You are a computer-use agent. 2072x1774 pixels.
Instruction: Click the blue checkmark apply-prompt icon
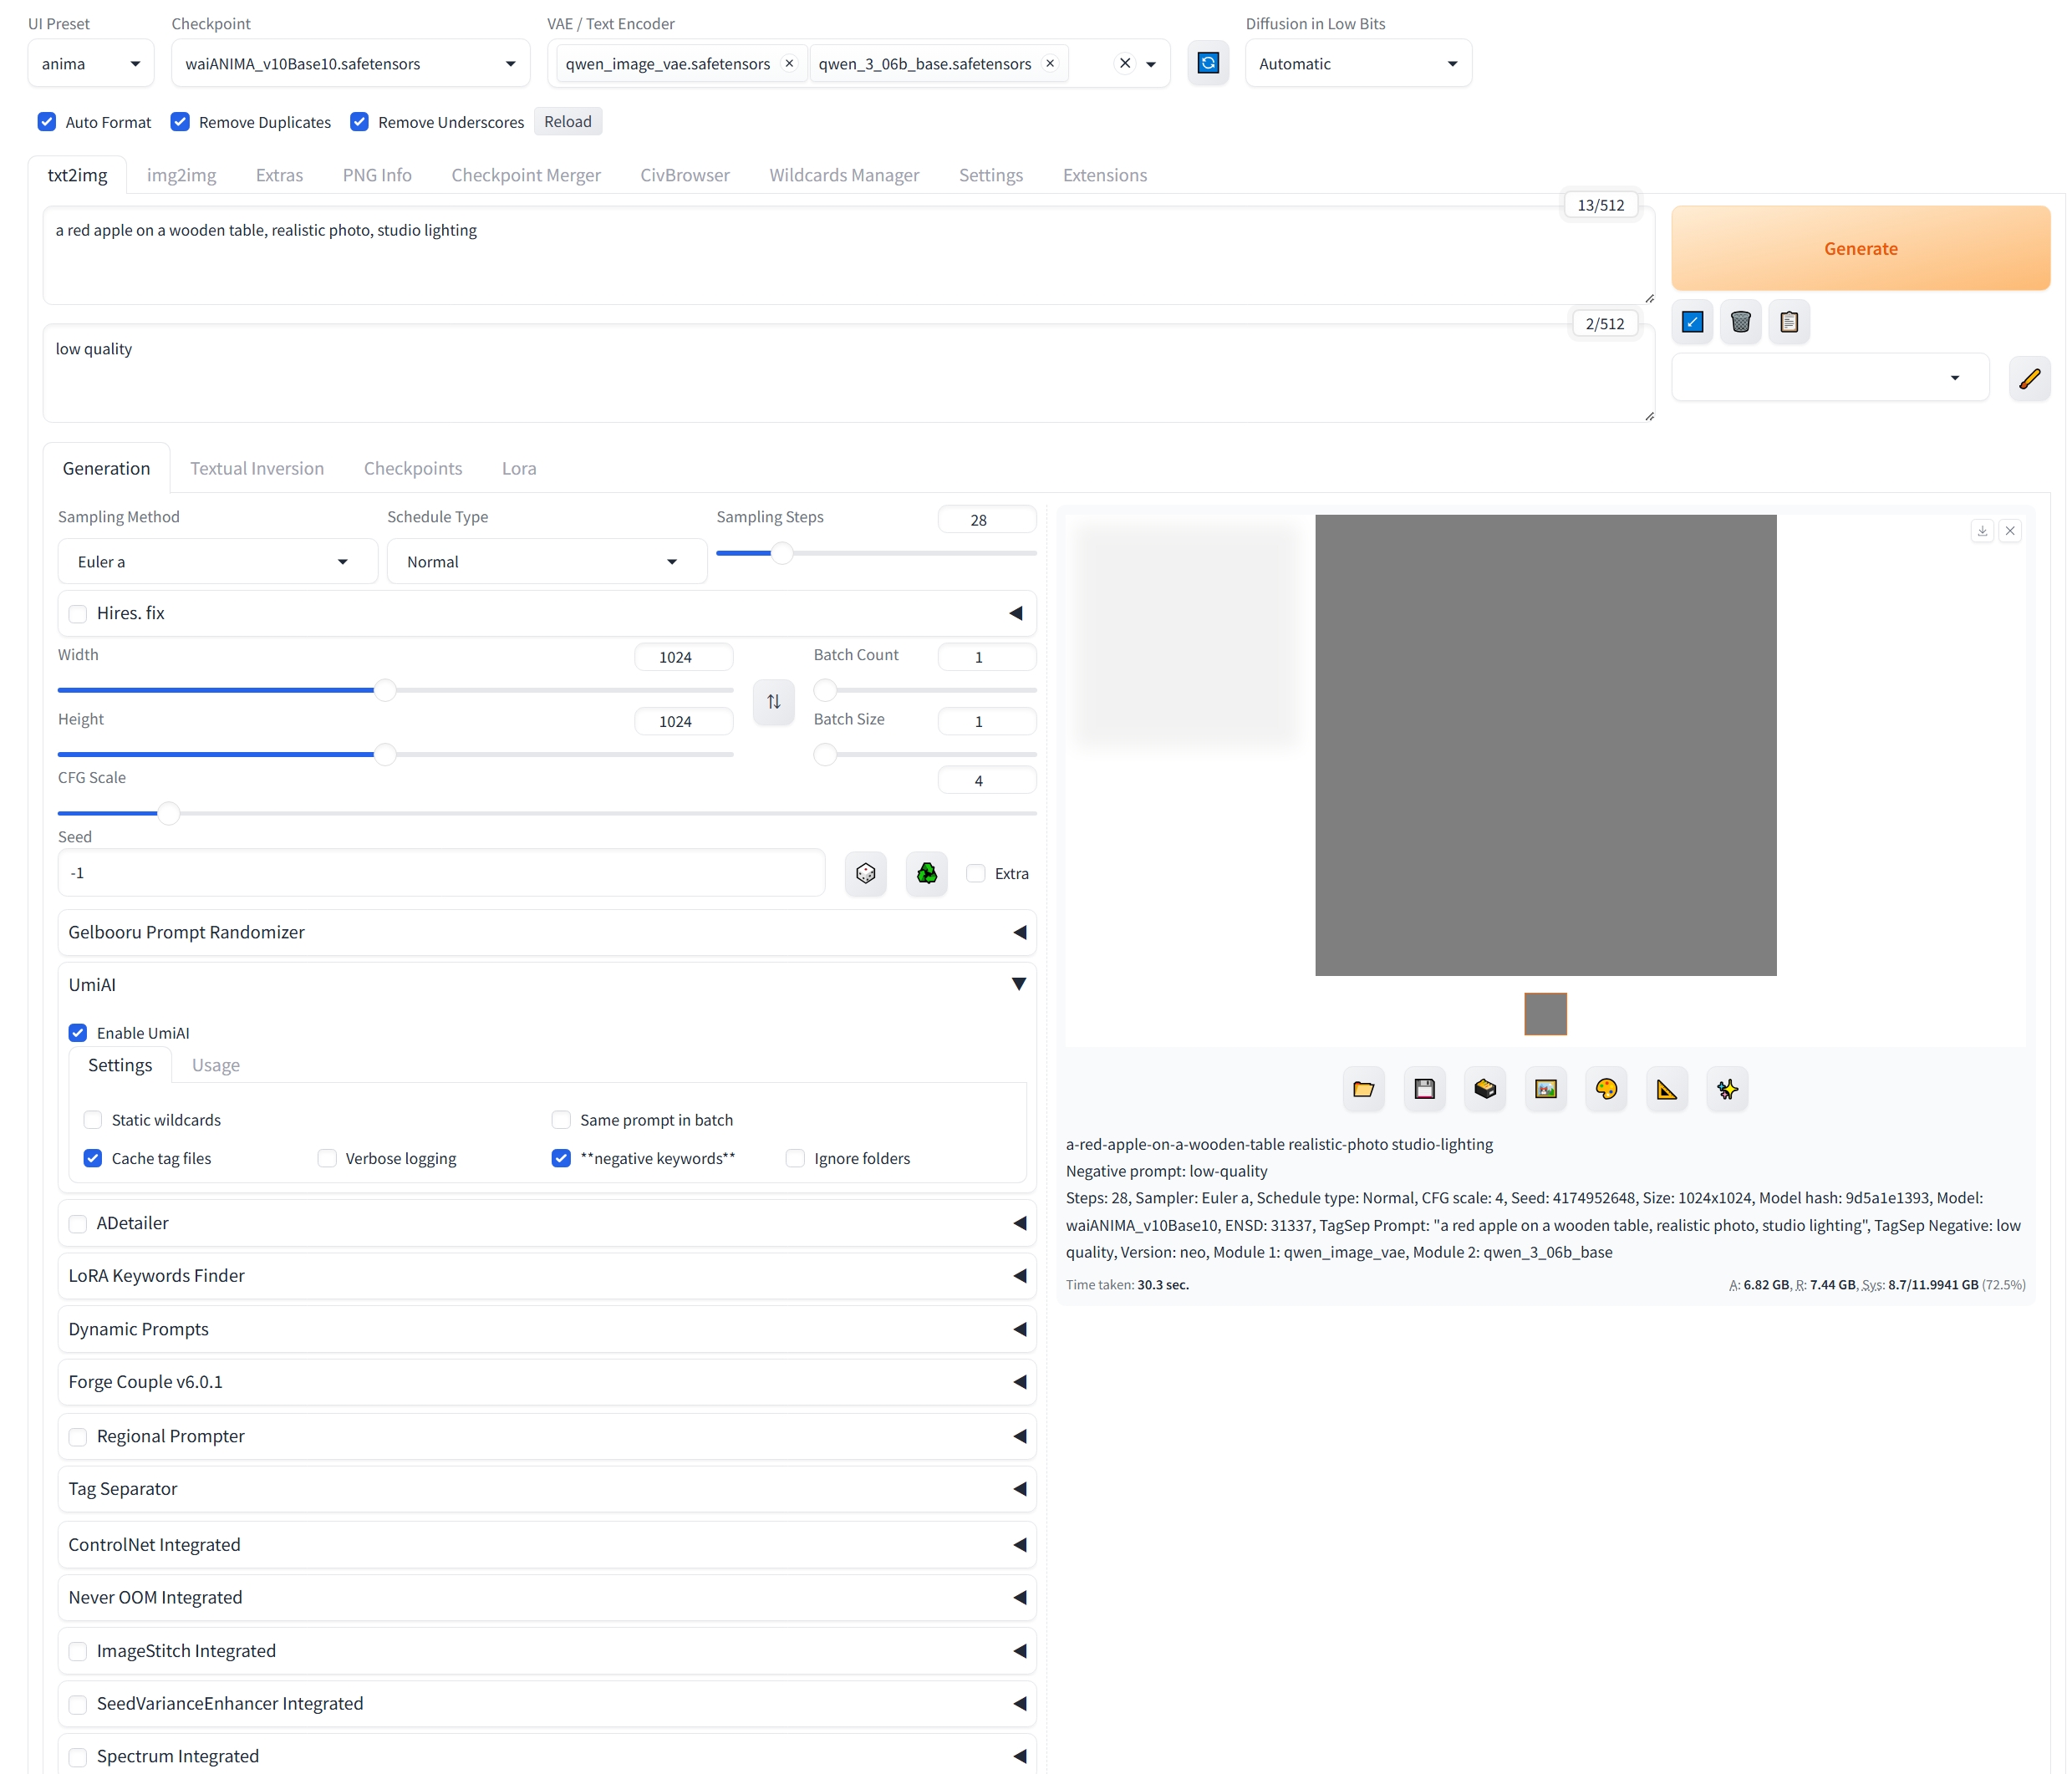tap(1692, 322)
